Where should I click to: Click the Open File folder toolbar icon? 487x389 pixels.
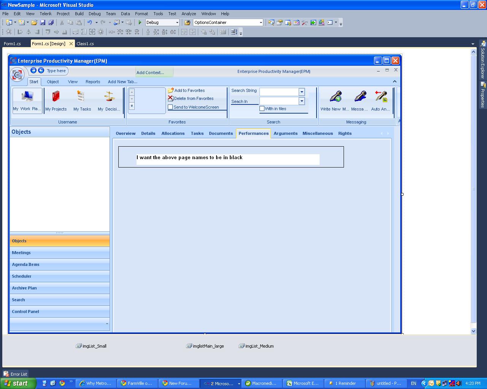point(34,22)
